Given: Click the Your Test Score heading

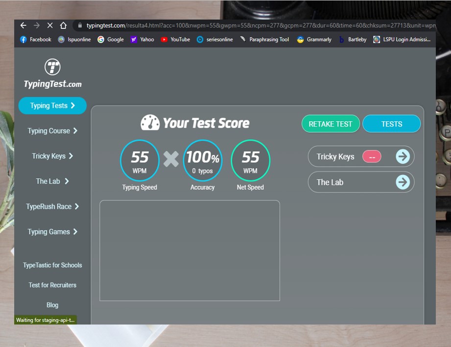Looking at the screenshot, I should click(206, 123).
